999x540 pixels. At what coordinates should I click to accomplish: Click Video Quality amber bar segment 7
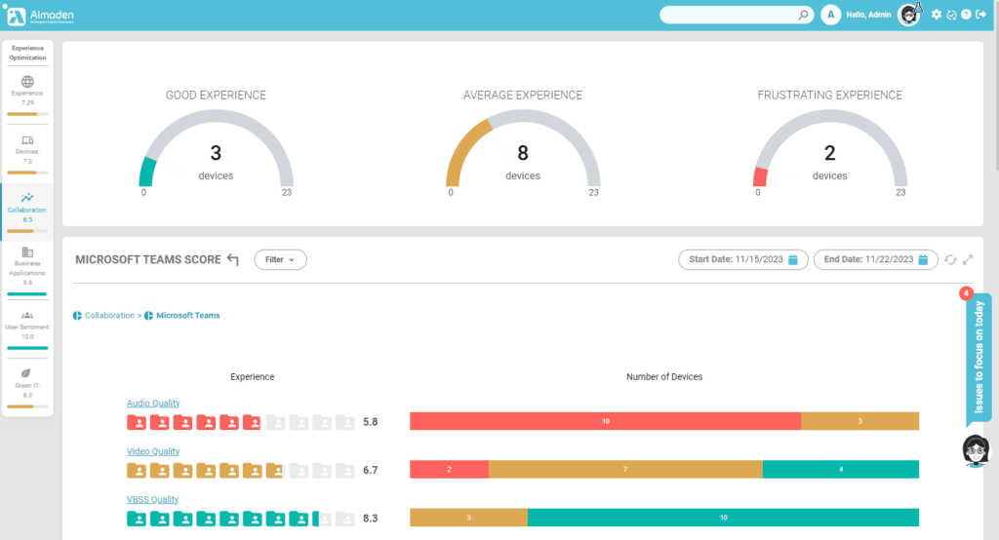[x=625, y=469]
